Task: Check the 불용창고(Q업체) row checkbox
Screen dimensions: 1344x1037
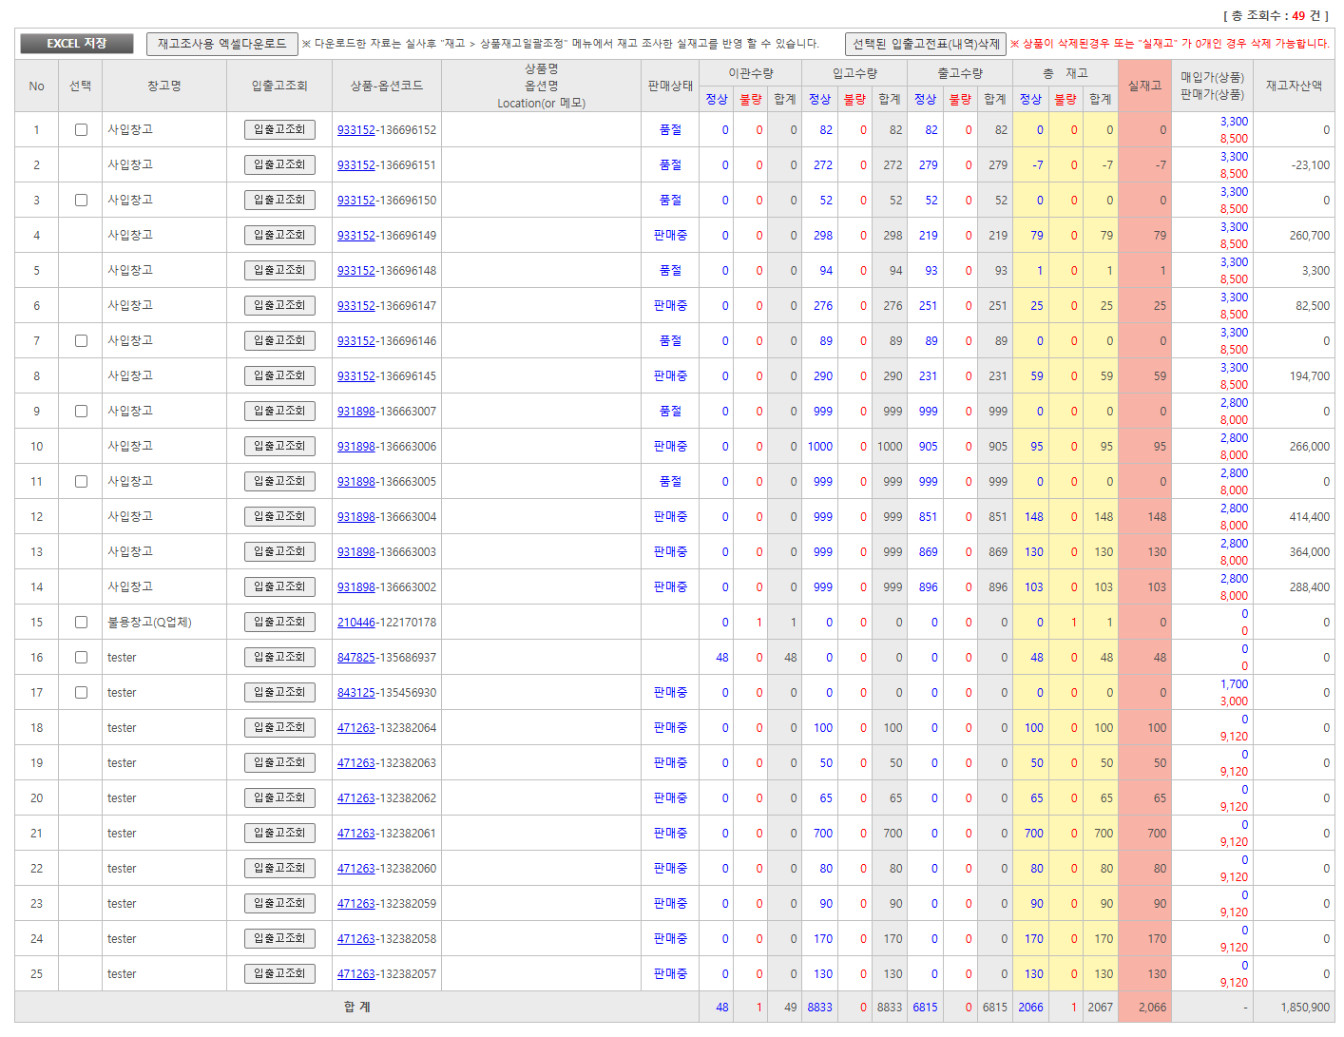Action: (81, 623)
